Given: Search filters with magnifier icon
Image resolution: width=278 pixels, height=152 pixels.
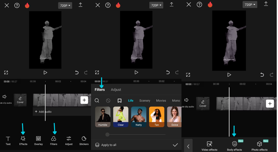Looking at the screenshot, I should coord(97,100).
